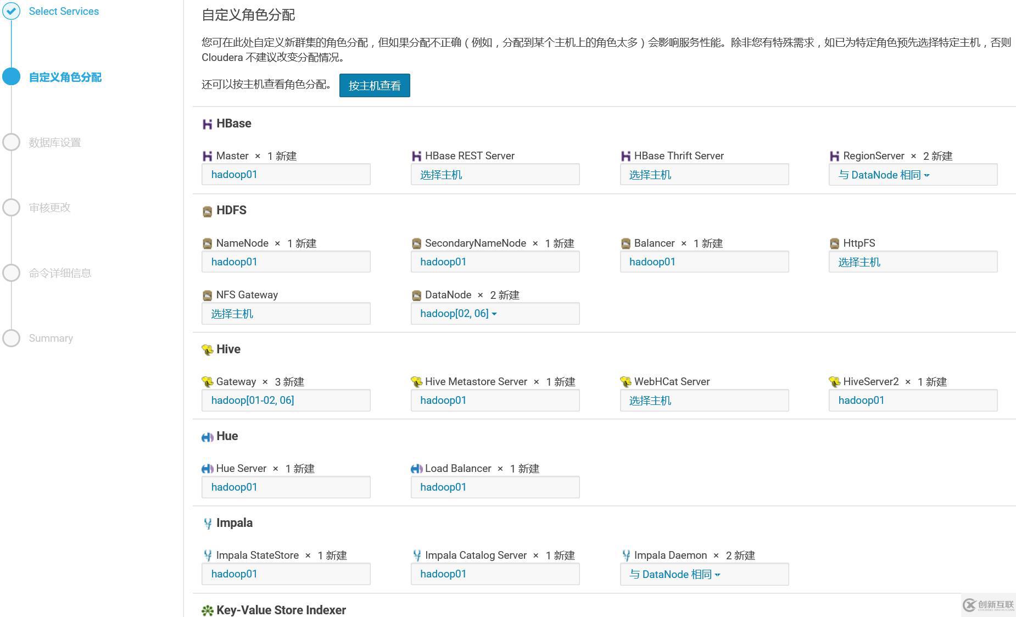Change Impala Catalog Server host
This screenshot has height=617, width=1016.
[495, 574]
